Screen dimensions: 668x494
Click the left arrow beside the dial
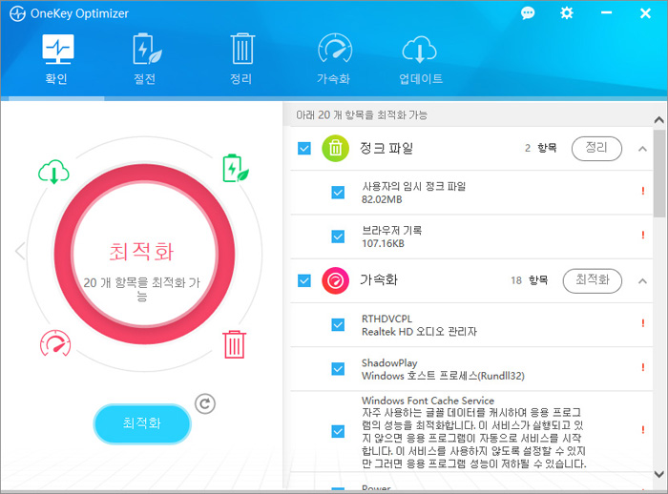pyautogui.click(x=20, y=251)
